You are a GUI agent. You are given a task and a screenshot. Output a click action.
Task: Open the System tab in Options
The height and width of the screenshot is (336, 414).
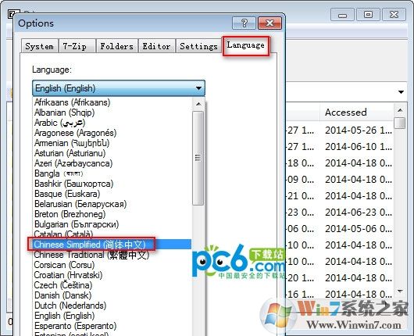pyautogui.click(x=39, y=46)
